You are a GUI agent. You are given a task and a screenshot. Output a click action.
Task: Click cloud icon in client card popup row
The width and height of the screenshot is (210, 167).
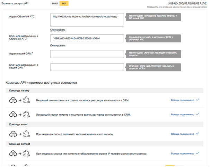tap(13, 134)
